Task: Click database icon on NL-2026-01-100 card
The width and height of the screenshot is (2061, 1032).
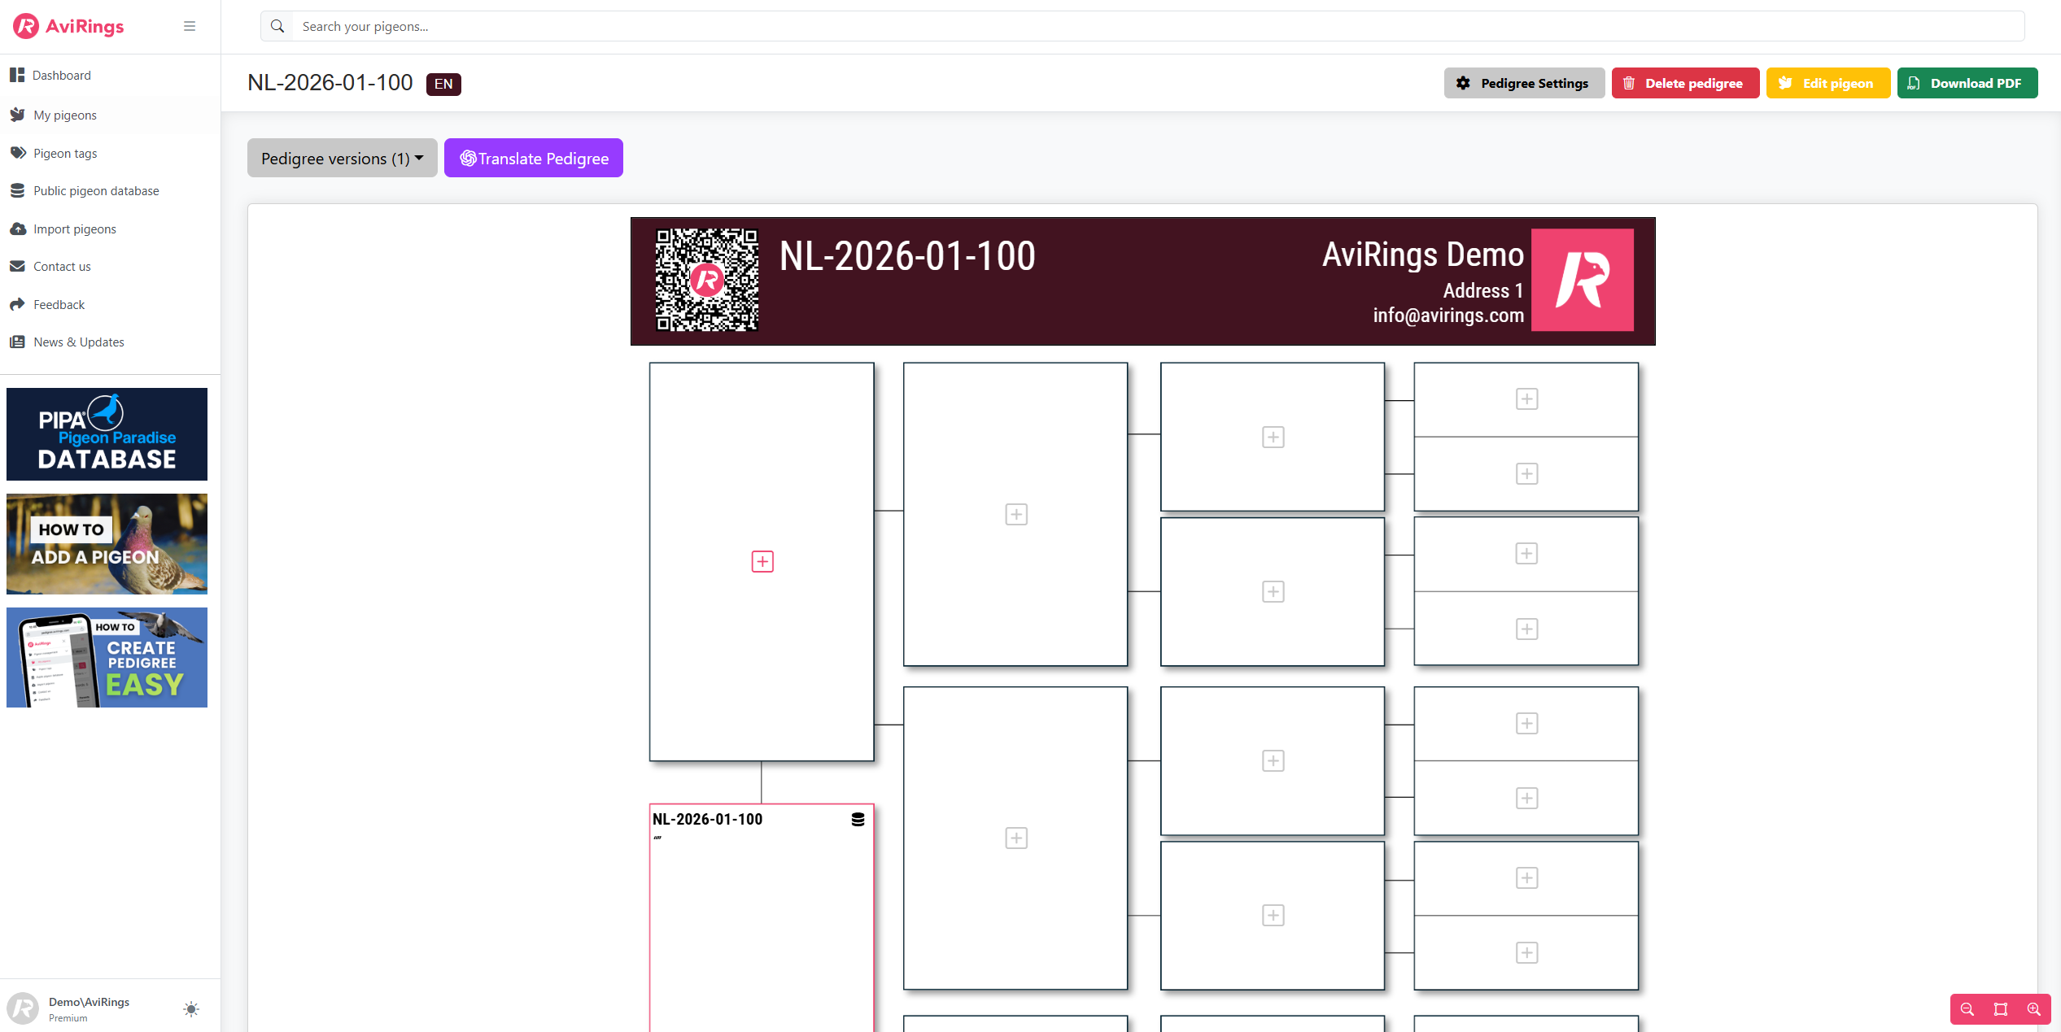Action: coord(858,819)
